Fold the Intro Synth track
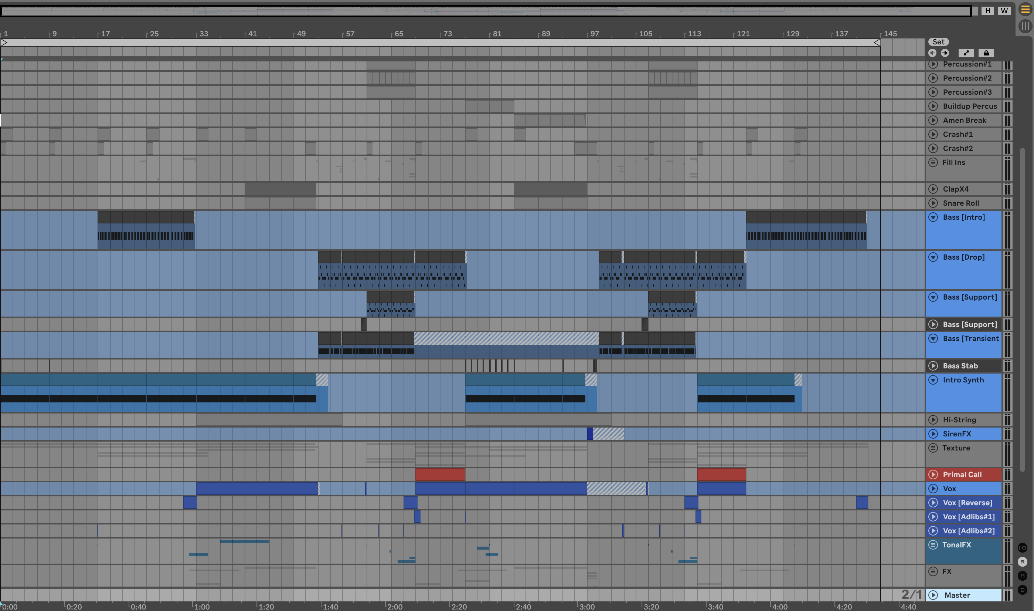The image size is (1034, 611). (x=933, y=379)
